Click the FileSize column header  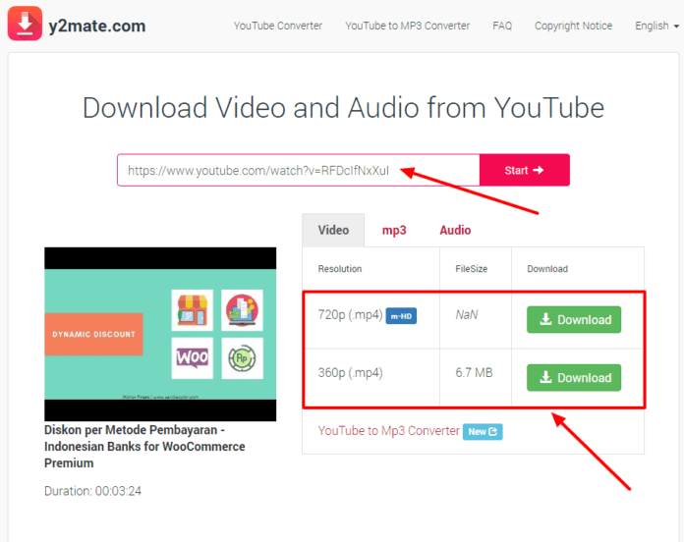[x=471, y=269]
